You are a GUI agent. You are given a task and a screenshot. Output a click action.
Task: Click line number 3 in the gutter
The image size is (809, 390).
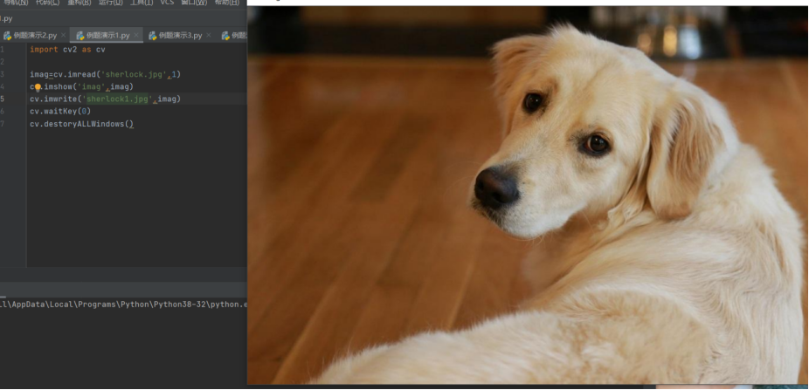point(2,74)
